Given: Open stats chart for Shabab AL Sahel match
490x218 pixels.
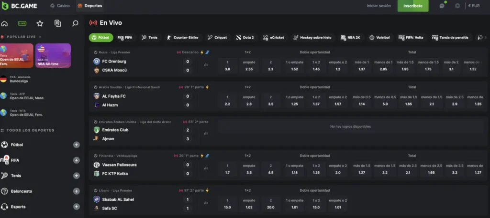Looking at the screenshot, I should click(206, 203).
